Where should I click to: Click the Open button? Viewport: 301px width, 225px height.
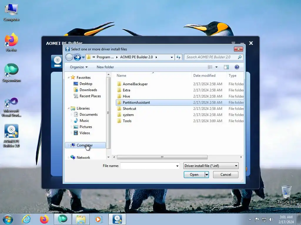click(194, 175)
